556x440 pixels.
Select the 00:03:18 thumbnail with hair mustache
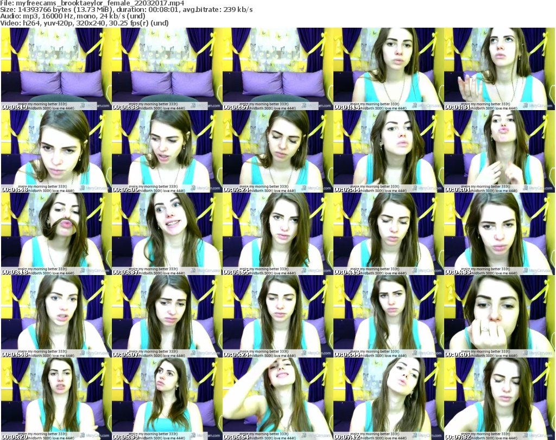[56, 234]
